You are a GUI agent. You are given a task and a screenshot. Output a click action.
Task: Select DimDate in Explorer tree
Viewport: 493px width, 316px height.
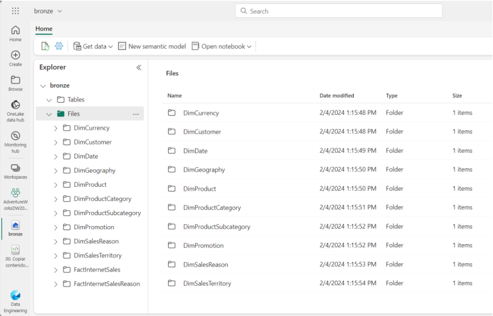coord(86,156)
